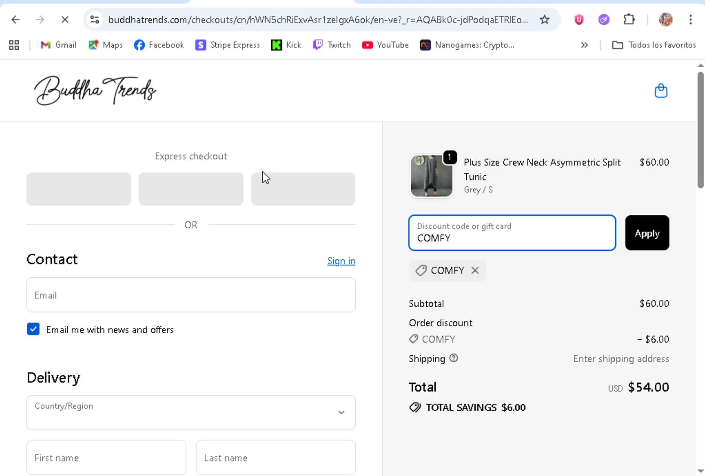
Task: Focus Discount code or gift card field
Action: click(x=512, y=233)
